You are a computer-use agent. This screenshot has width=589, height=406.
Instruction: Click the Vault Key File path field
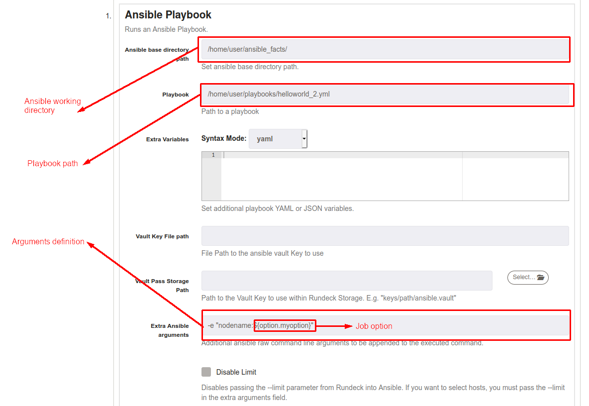(x=385, y=236)
